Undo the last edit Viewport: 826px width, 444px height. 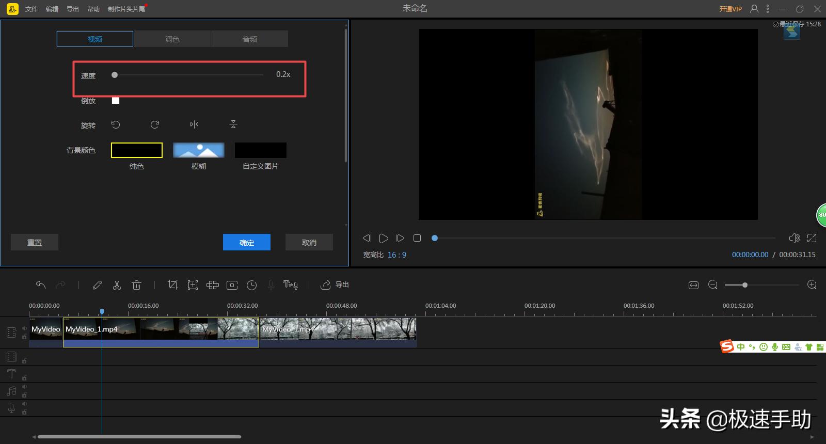pyautogui.click(x=41, y=285)
